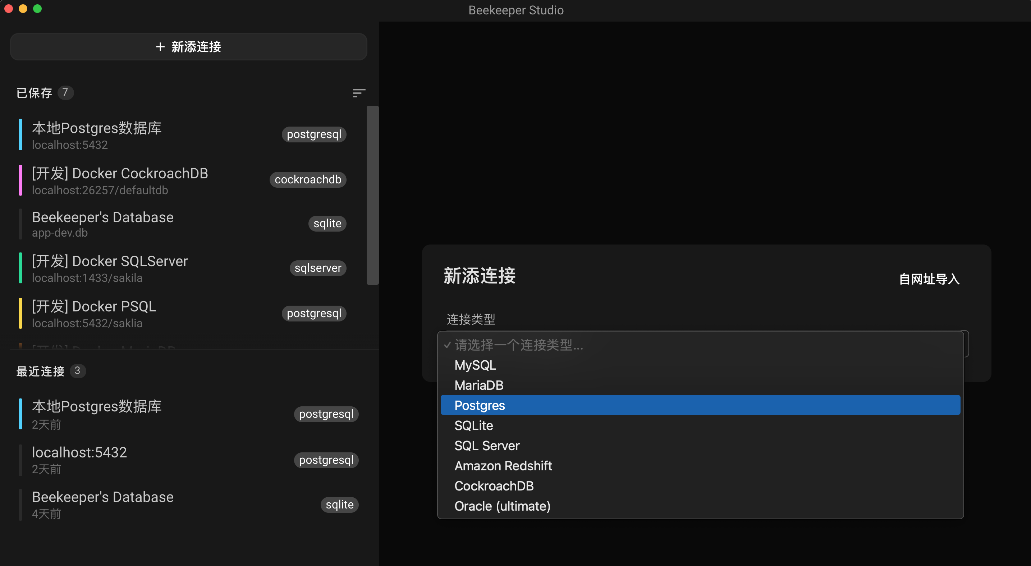Screen dimensions: 1031x566
Task: Click the 自网址导入 import link
Action: click(929, 279)
